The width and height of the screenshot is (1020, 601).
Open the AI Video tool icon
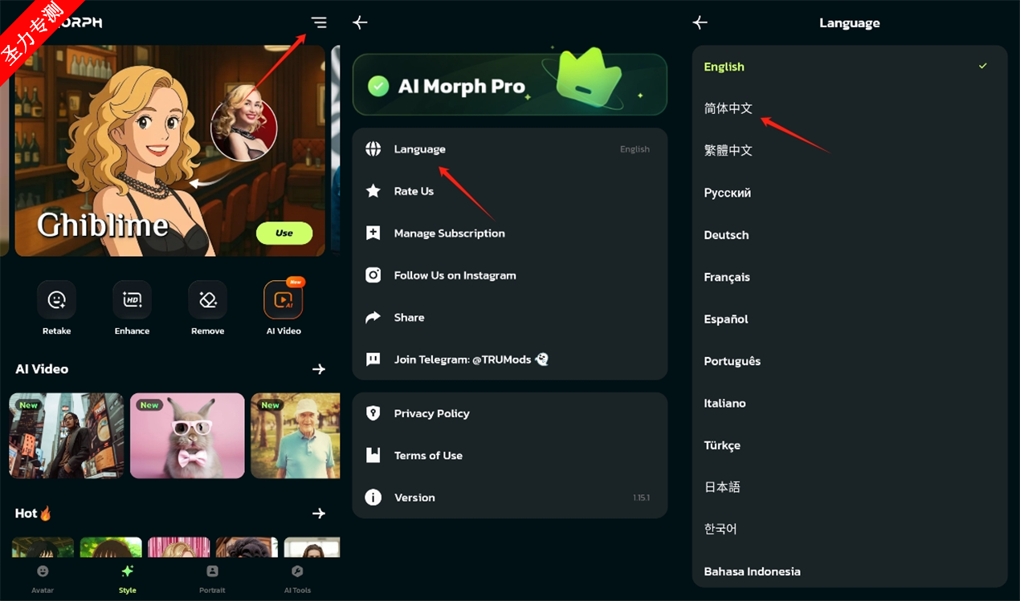284,300
